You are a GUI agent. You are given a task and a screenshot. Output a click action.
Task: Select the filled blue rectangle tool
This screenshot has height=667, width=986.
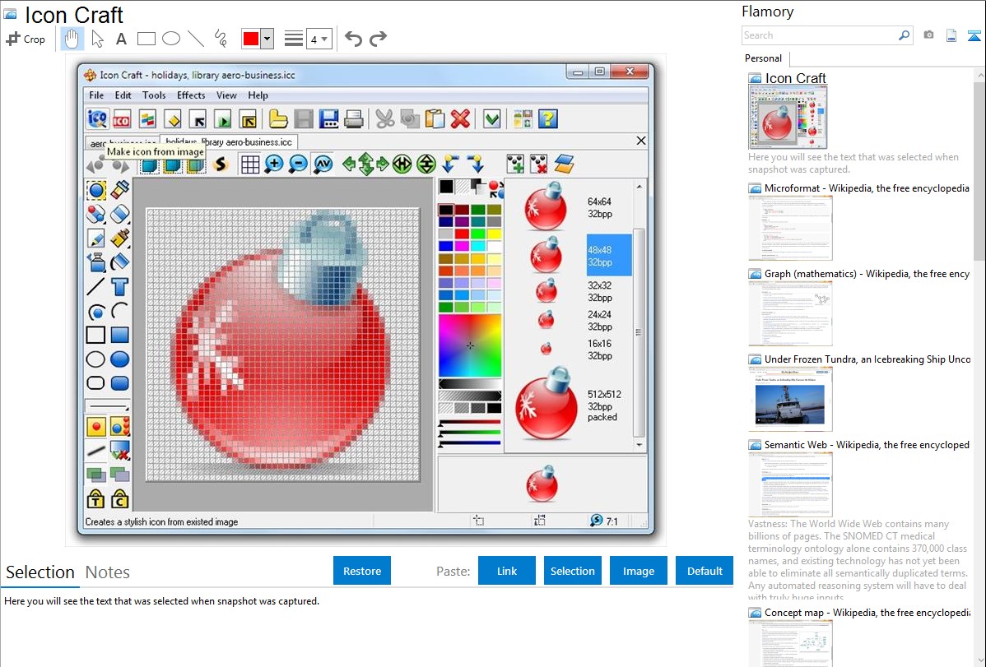pyautogui.click(x=119, y=335)
